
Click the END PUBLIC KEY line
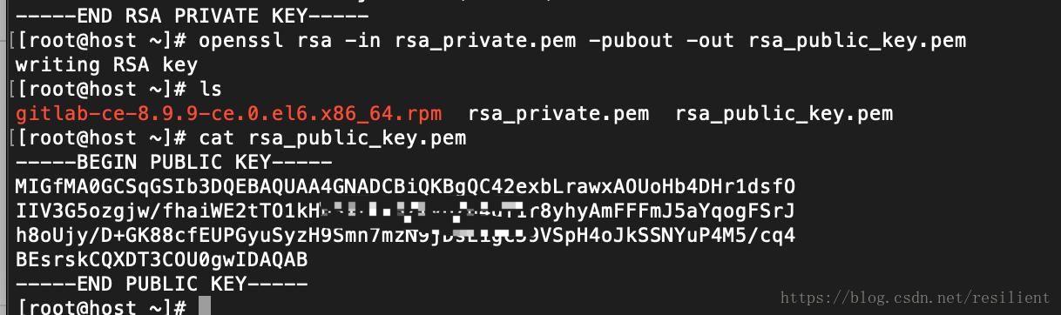tap(162, 284)
